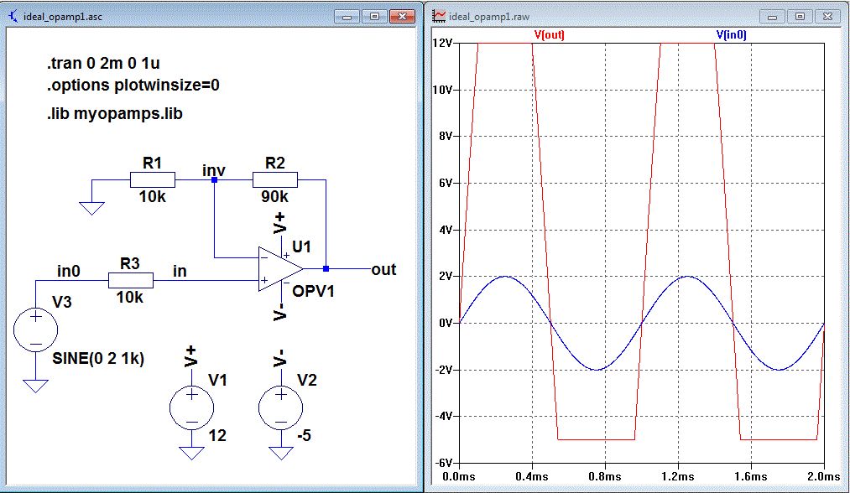Image resolution: width=850 pixels, height=493 pixels.
Task: Click the 0.0ms label on time axis
Action: click(x=459, y=477)
